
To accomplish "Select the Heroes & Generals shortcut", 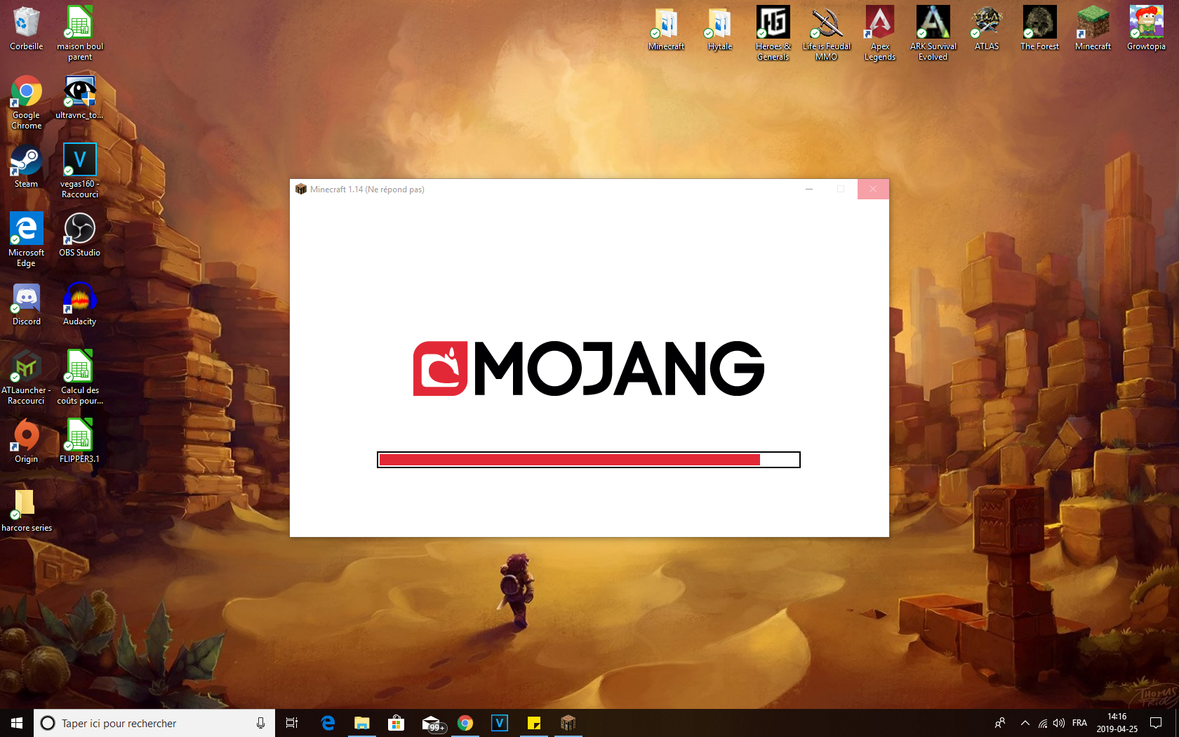I will [773, 33].
